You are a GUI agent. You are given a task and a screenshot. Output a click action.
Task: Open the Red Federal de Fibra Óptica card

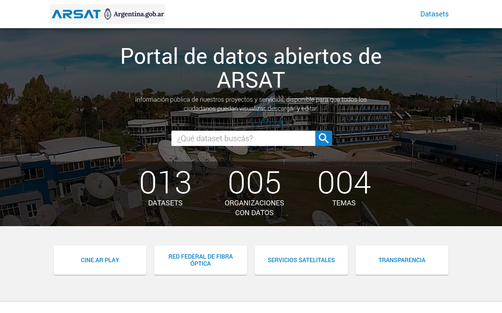(200, 260)
